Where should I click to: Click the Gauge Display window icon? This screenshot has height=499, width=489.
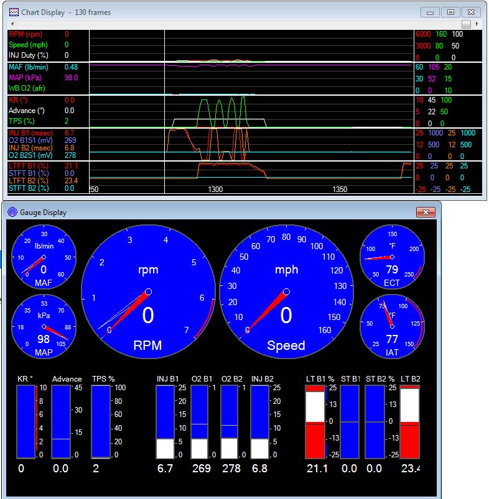coord(12,212)
